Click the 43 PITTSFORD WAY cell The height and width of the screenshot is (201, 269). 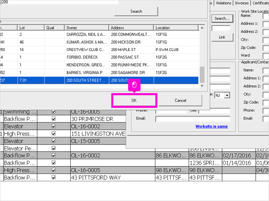pos(113,177)
